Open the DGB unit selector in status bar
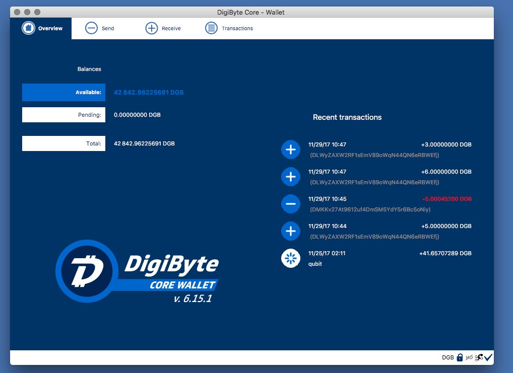 coord(447,357)
